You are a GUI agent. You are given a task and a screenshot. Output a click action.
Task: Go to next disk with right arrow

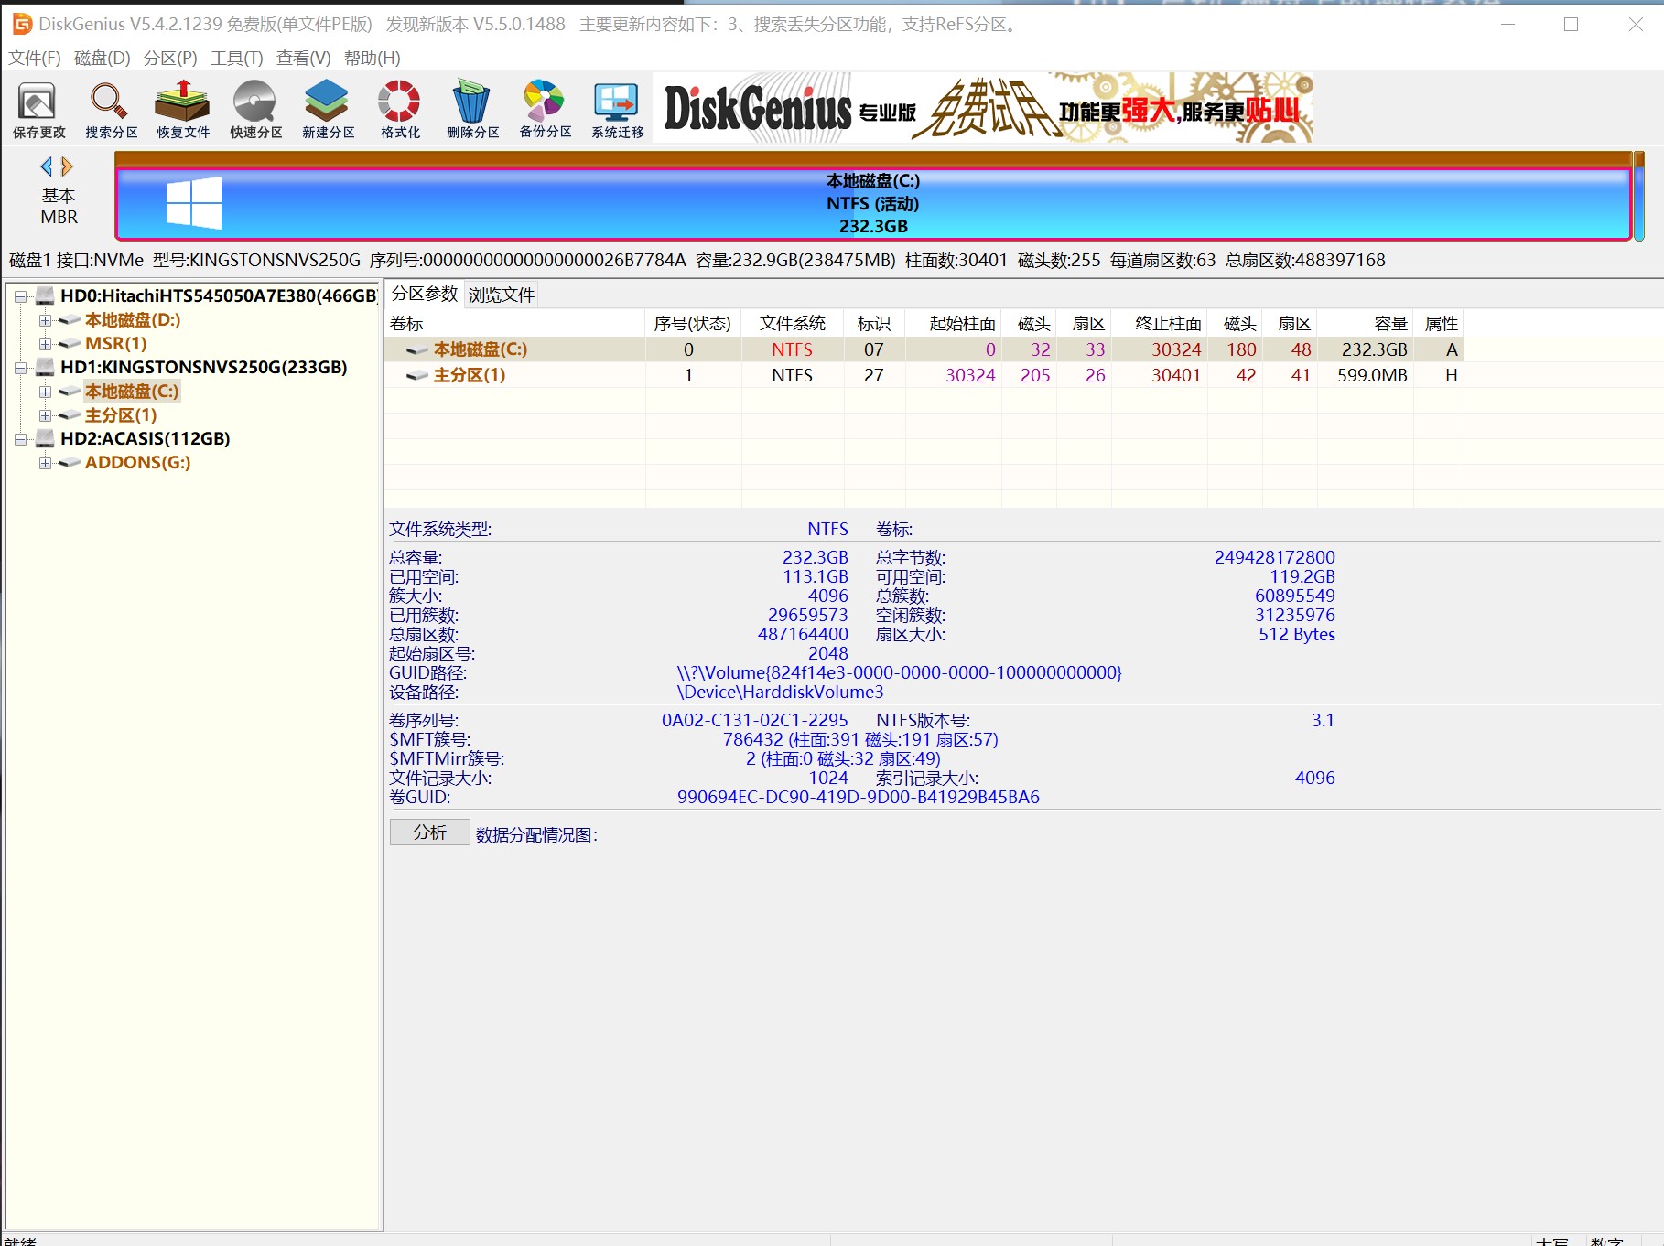(67, 166)
